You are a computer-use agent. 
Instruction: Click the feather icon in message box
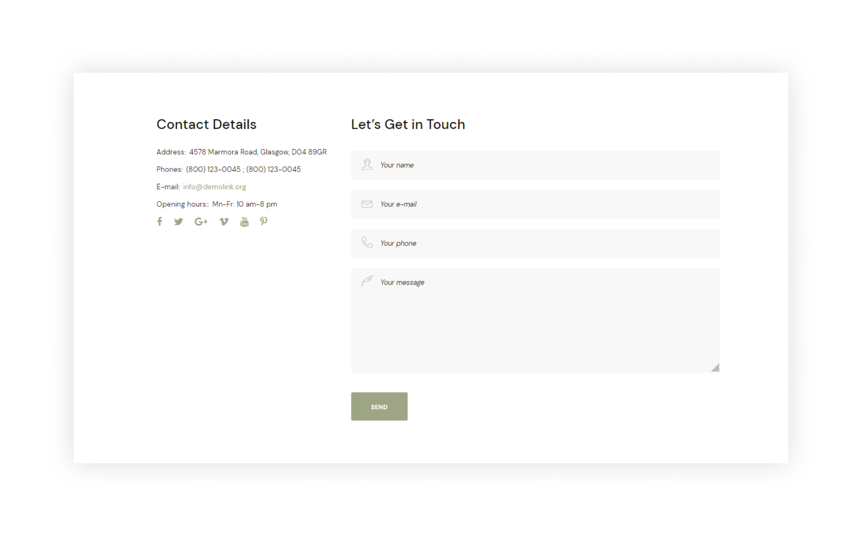pos(367,281)
